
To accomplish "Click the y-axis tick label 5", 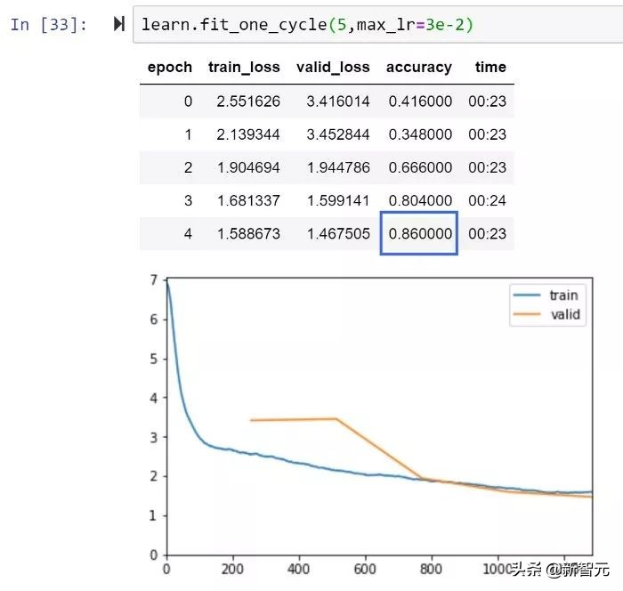I will pyautogui.click(x=154, y=359).
